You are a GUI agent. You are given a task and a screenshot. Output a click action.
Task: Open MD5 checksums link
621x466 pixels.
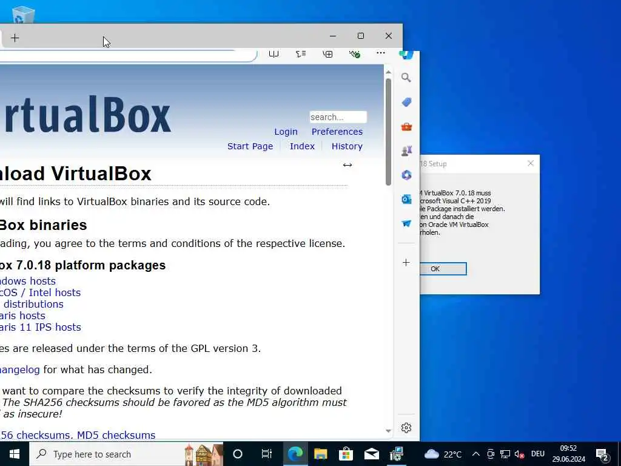(x=116, y=434)
